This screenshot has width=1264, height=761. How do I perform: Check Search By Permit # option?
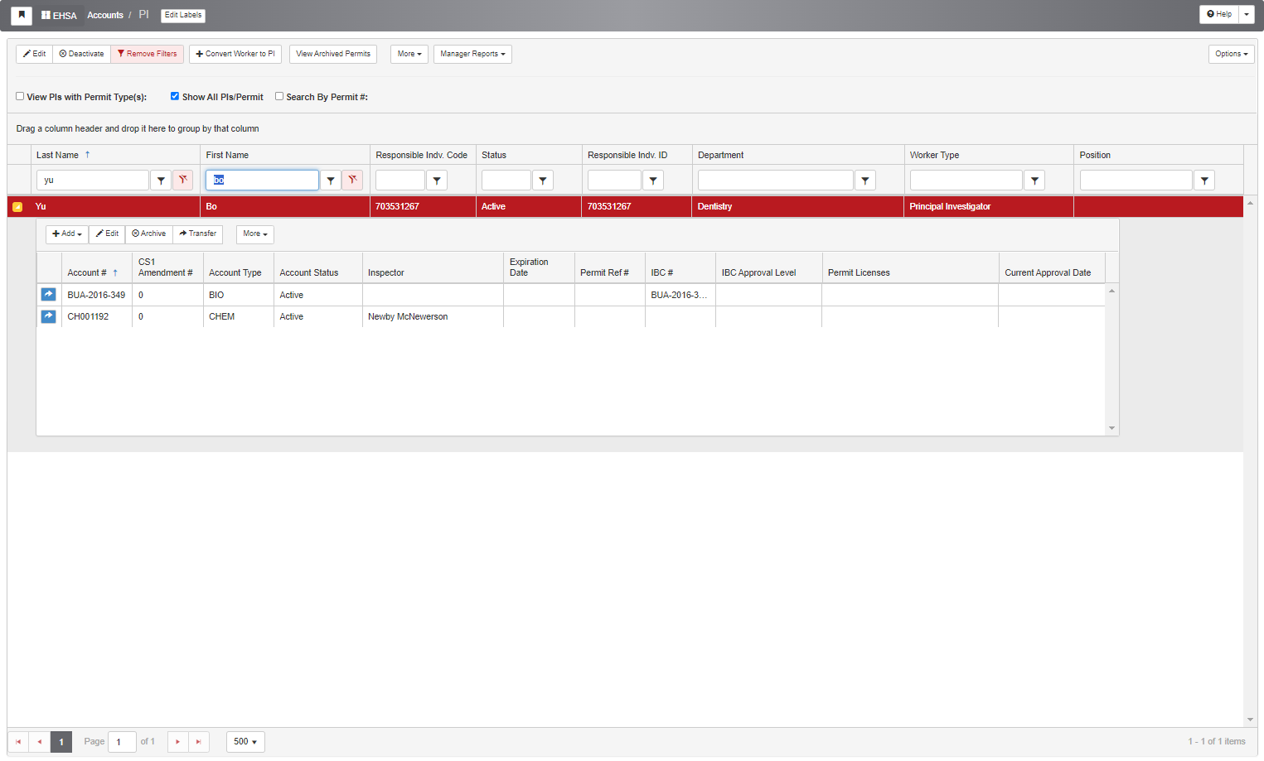pyautogui.click(x=279, y=96)
